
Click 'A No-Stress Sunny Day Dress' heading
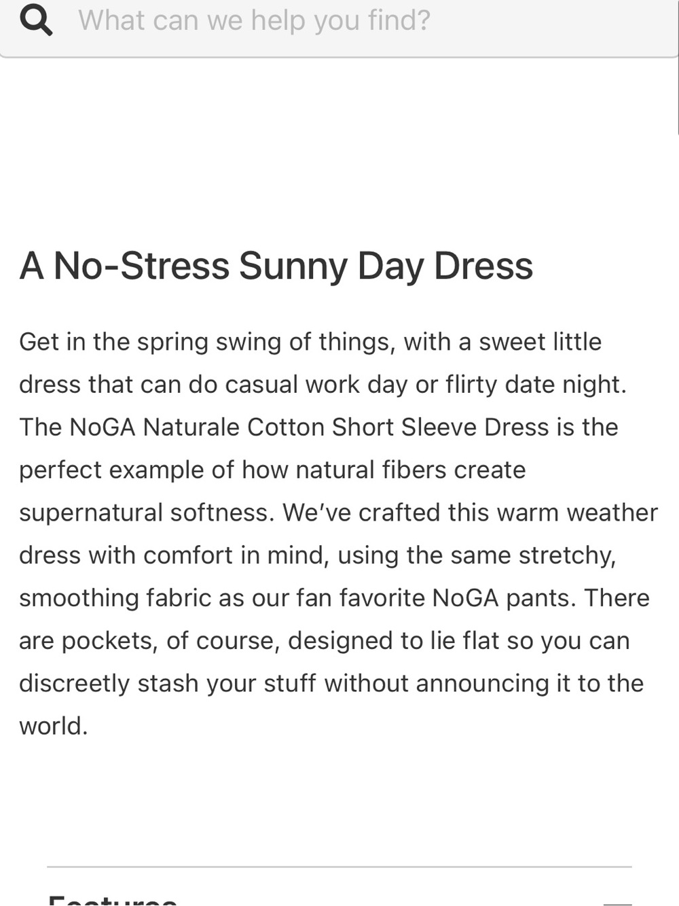coord(276,265)
